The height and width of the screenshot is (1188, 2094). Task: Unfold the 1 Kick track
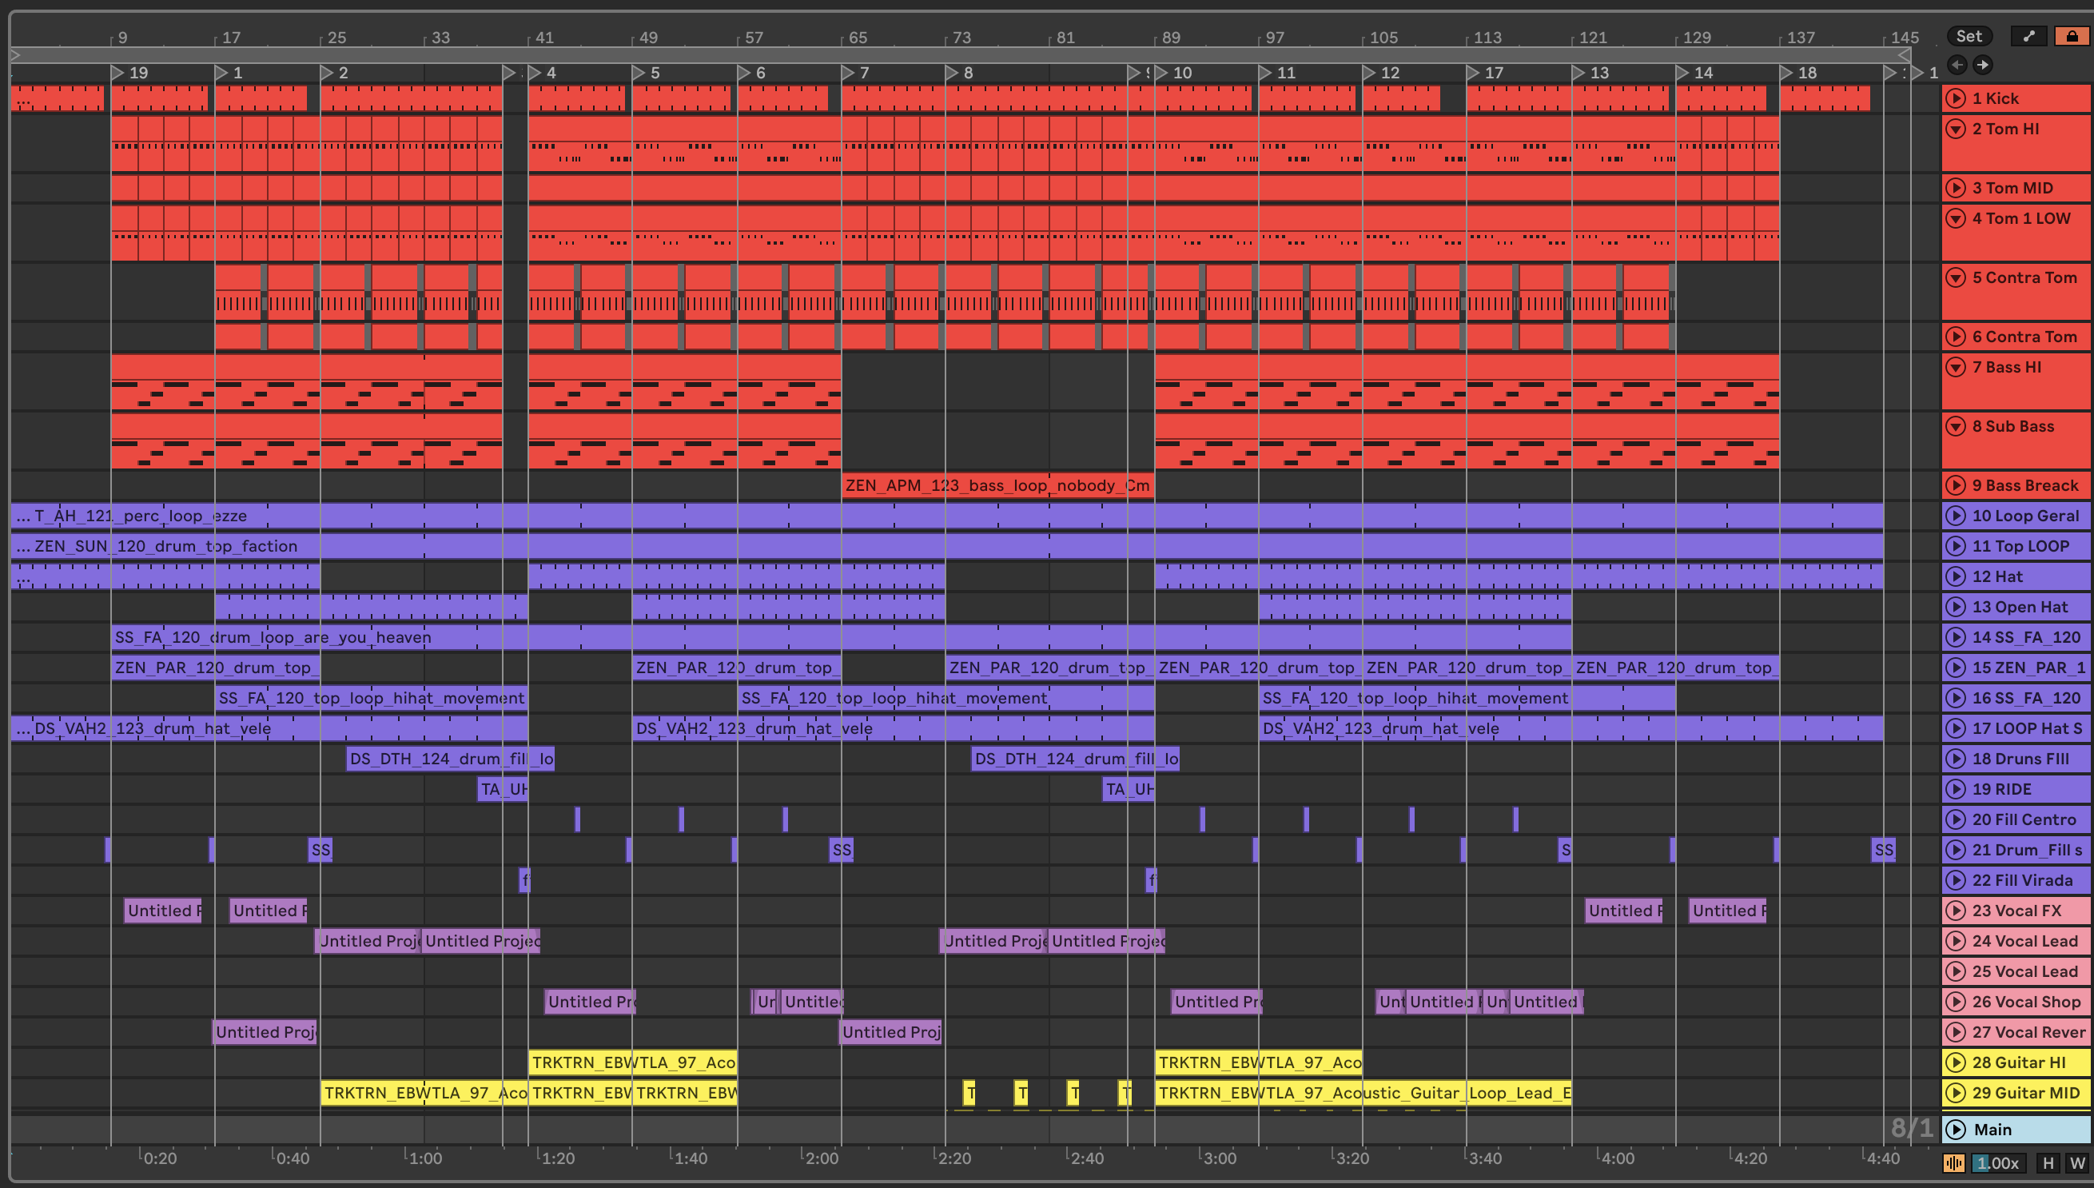point(1957,98)
